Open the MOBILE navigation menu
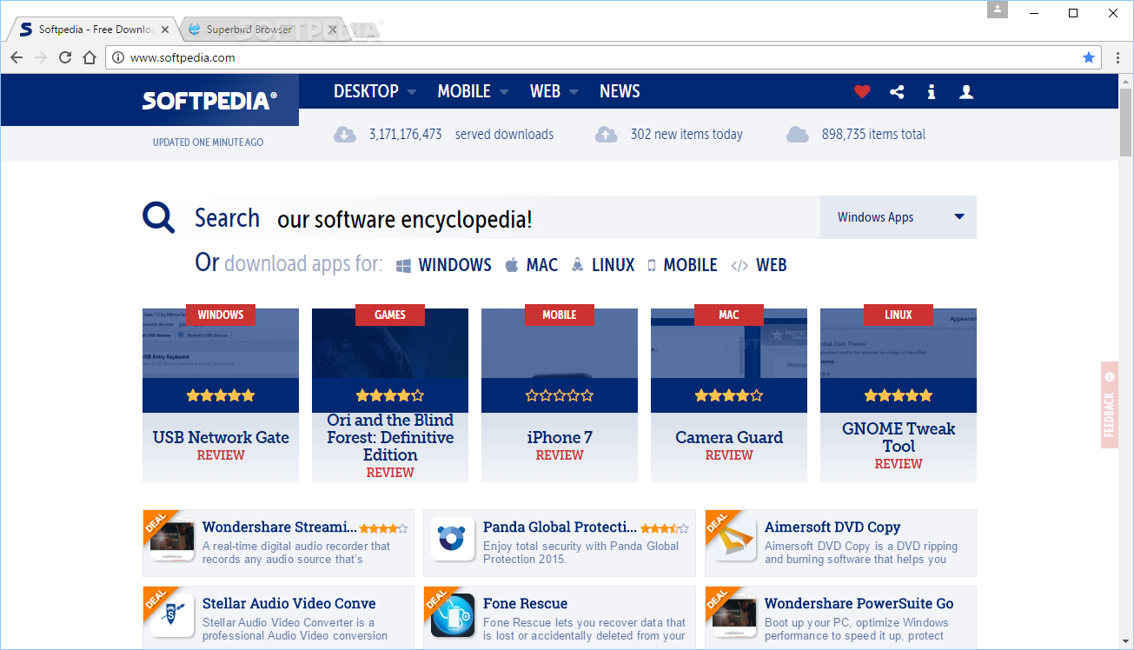This screenshot has width=1134, height=650. click(464, 91)
